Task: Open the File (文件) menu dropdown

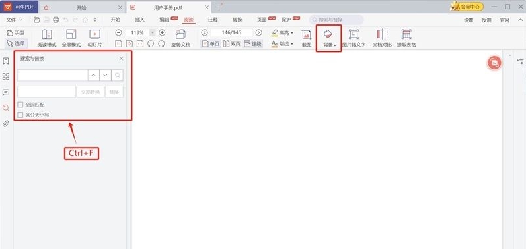Action: (x=15, y=20)
